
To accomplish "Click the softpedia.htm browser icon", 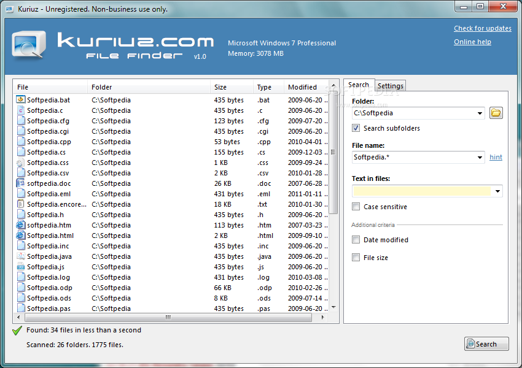I will pyautogui.click(x=21, y=225).
